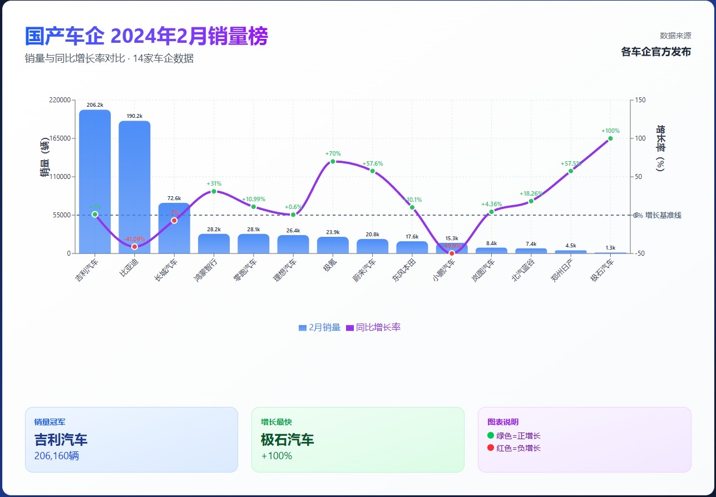Click the 150 right axis tick
The height and width of the screenshot is (497, 716).
pyautogui.click(x=640, y=100)
